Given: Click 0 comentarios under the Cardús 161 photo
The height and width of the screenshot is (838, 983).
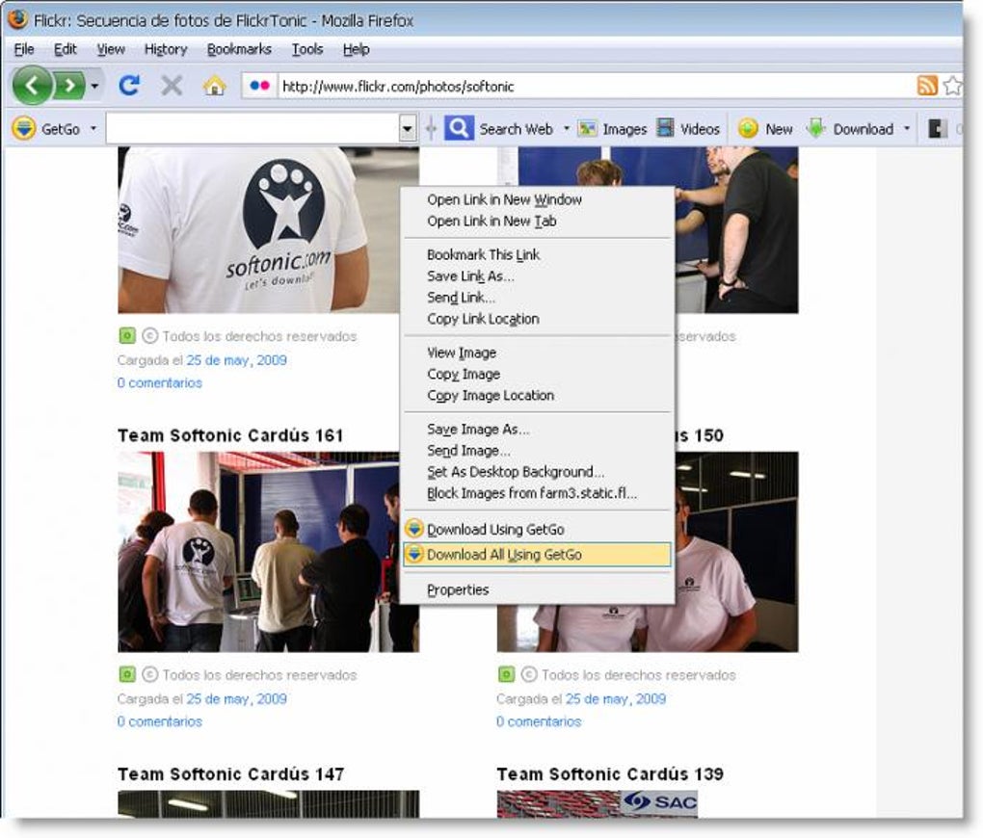Looking at the screenshot, I should pyautogui.click(x=159, y=721).
